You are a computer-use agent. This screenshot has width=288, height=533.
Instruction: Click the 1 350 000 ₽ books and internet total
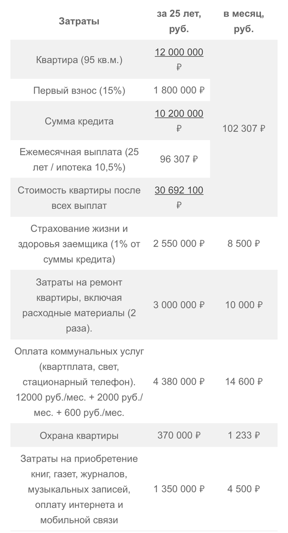pyautogui.click(x=179, y=489)
